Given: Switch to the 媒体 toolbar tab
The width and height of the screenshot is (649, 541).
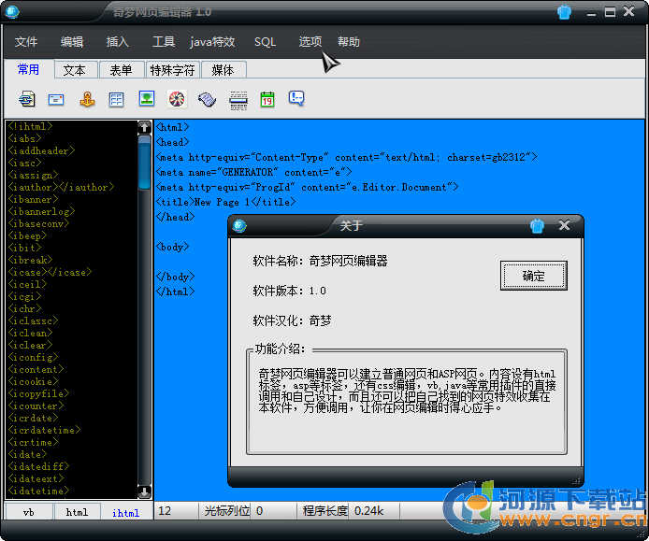Looking at the screenshot, I should (224, 70).
